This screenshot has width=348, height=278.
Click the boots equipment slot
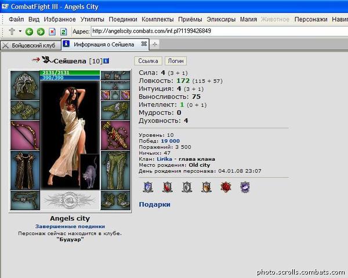tap(115, 200)
